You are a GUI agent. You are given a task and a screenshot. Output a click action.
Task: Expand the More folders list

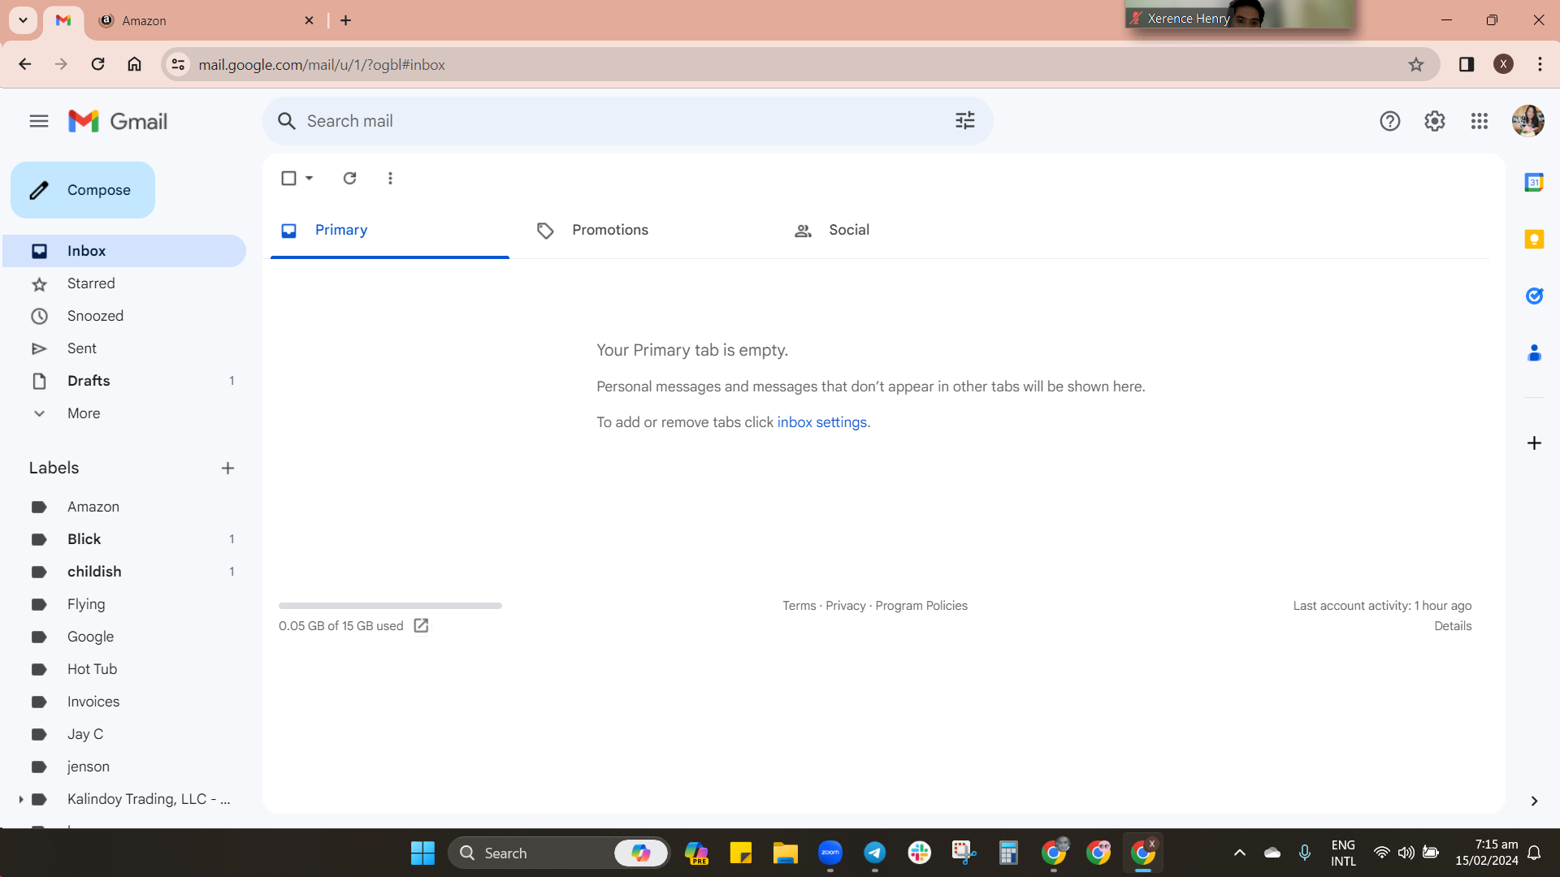(123, 413)
